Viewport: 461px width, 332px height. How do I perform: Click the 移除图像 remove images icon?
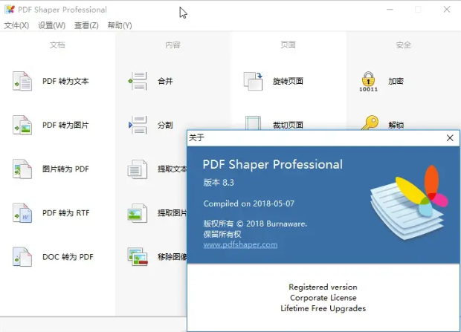click(138, 257)
